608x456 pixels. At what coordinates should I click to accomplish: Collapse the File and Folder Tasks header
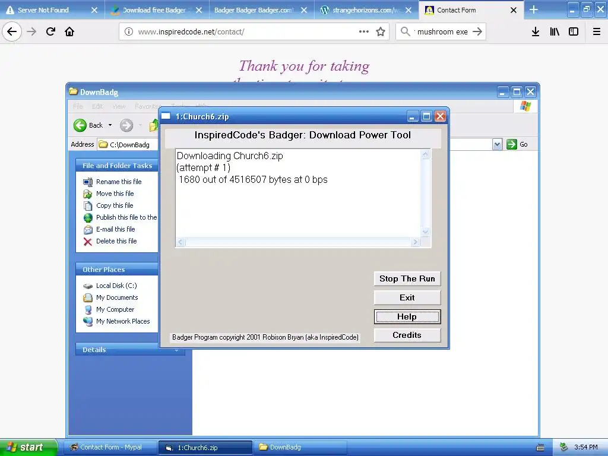click(x=117, y=166)
